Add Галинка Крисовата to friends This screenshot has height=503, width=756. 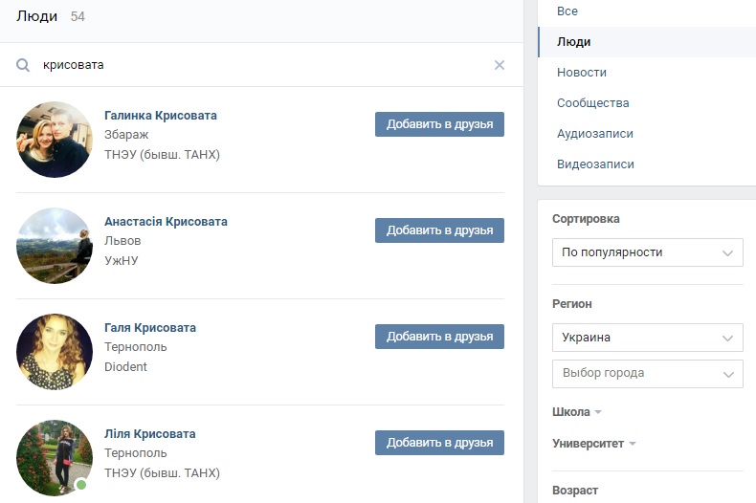pos(439,124)
